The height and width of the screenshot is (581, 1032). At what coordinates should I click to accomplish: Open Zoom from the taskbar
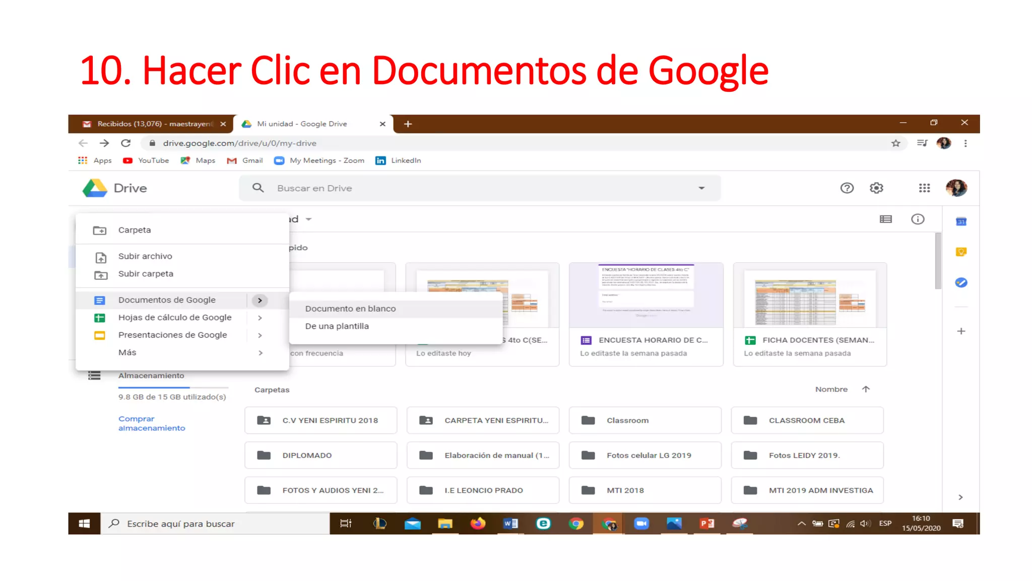tap(641, 524)
